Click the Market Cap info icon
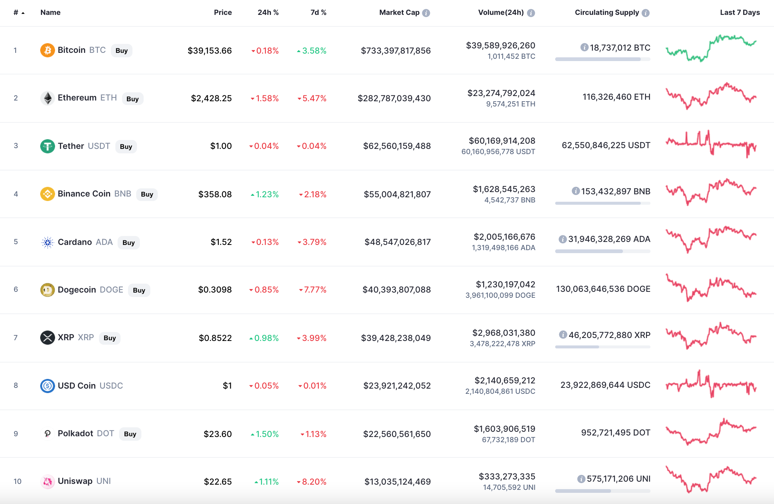 click(426, 13)
